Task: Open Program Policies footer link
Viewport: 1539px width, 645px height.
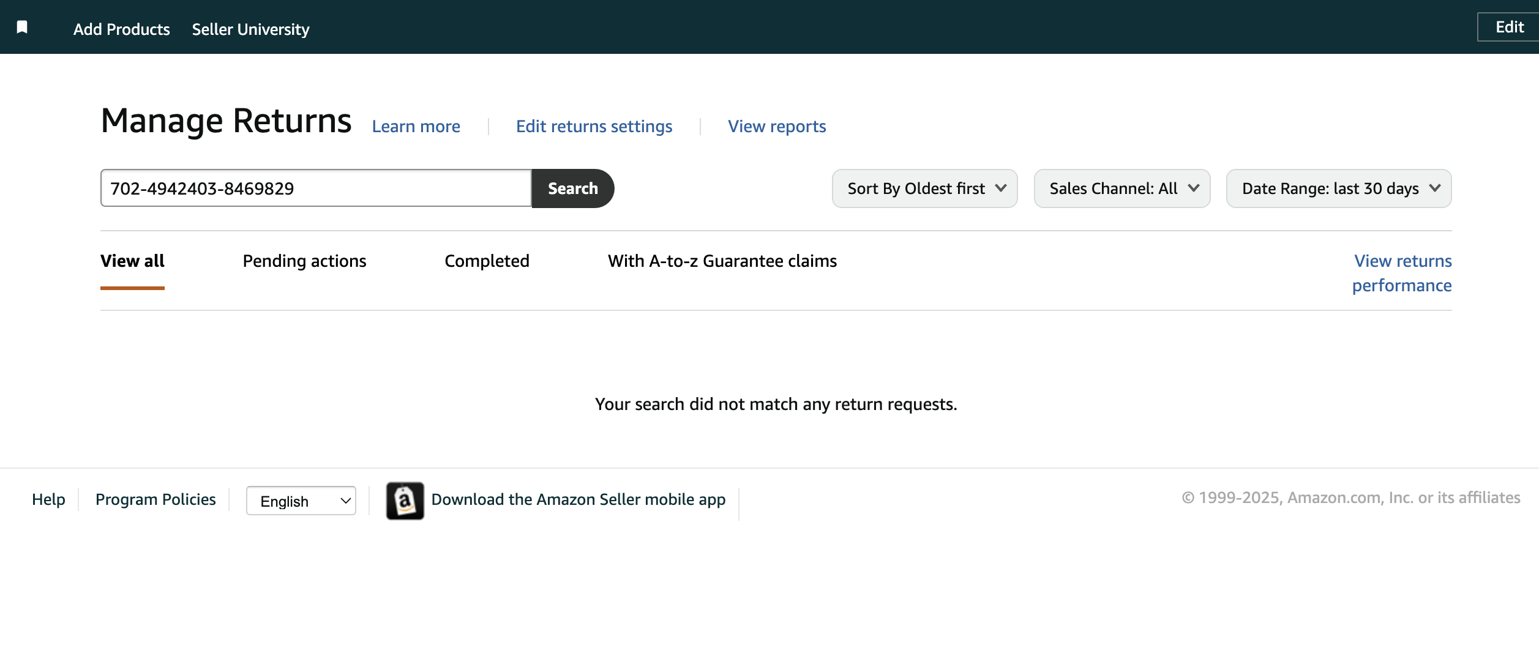Action: [x=155, y=499]
